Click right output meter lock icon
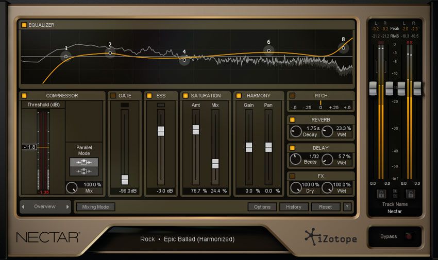The width and height of the screenshot is (438, 260). [x=410, y=194]
